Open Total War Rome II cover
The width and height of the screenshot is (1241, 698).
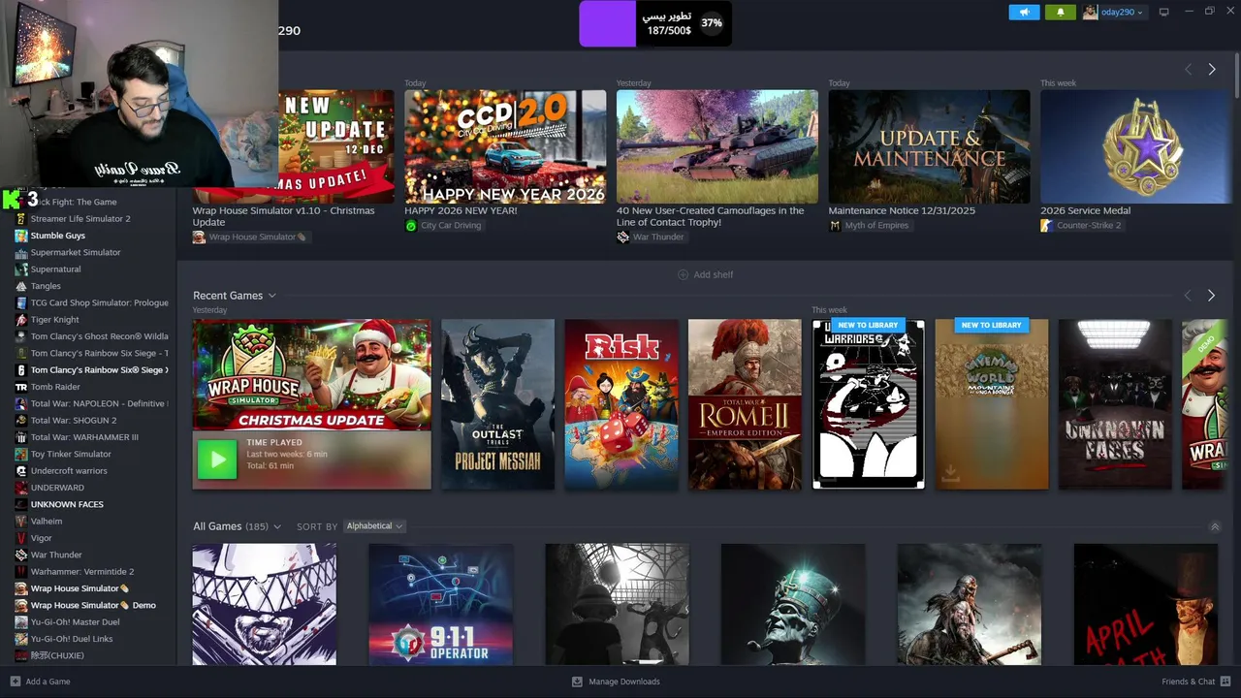745,404
